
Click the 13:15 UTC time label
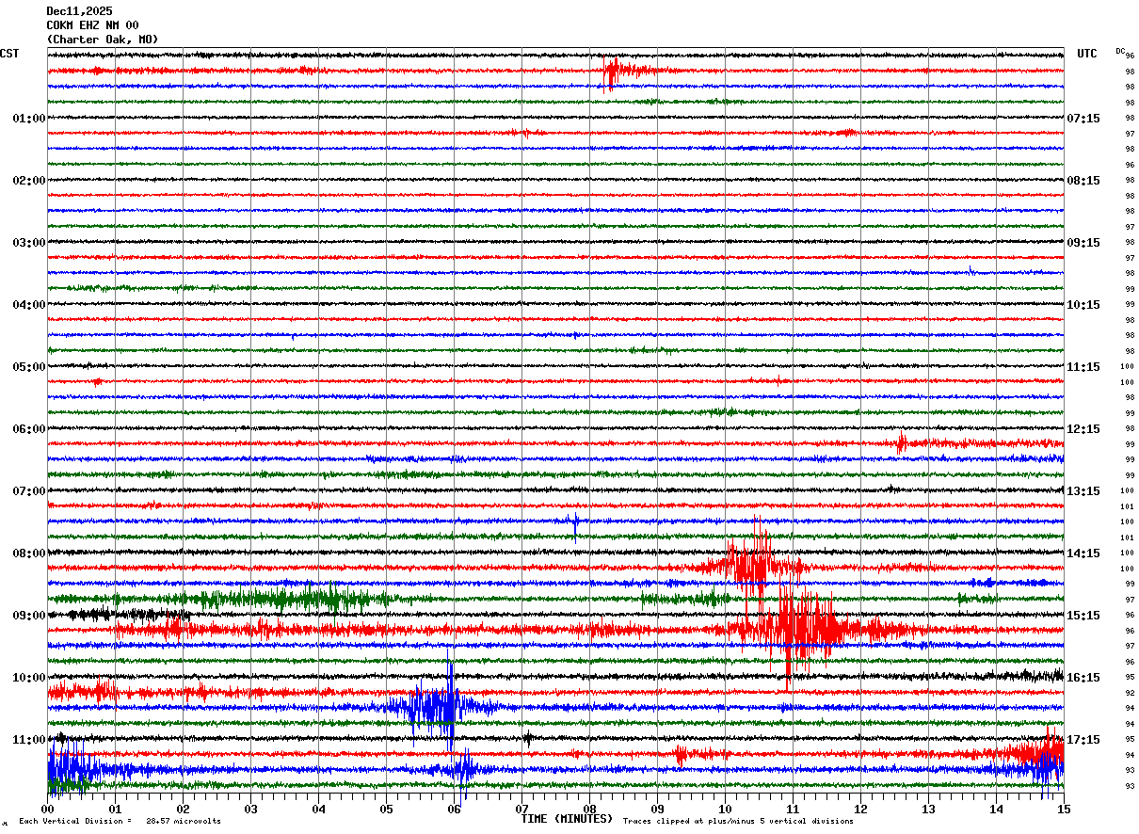pos(1083,491)
